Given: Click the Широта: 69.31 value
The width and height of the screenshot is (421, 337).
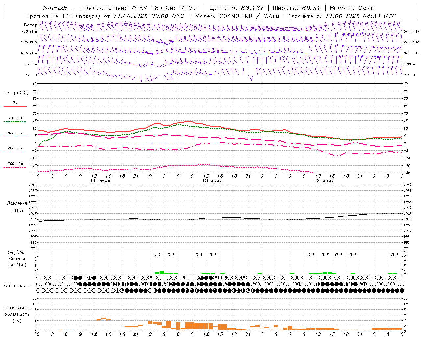Looking at the screenshot, I should (x=297, y=8).
